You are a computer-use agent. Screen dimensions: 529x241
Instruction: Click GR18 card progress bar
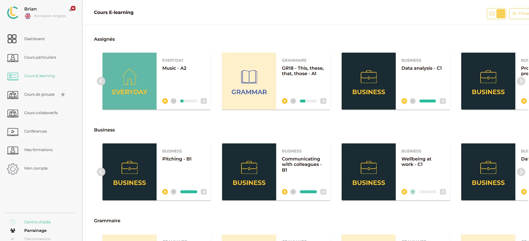(x=308, y=101)
